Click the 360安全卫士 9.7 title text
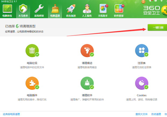Viewport: 167px width, 117px height. pyautogui.click(x=9, y=1)
